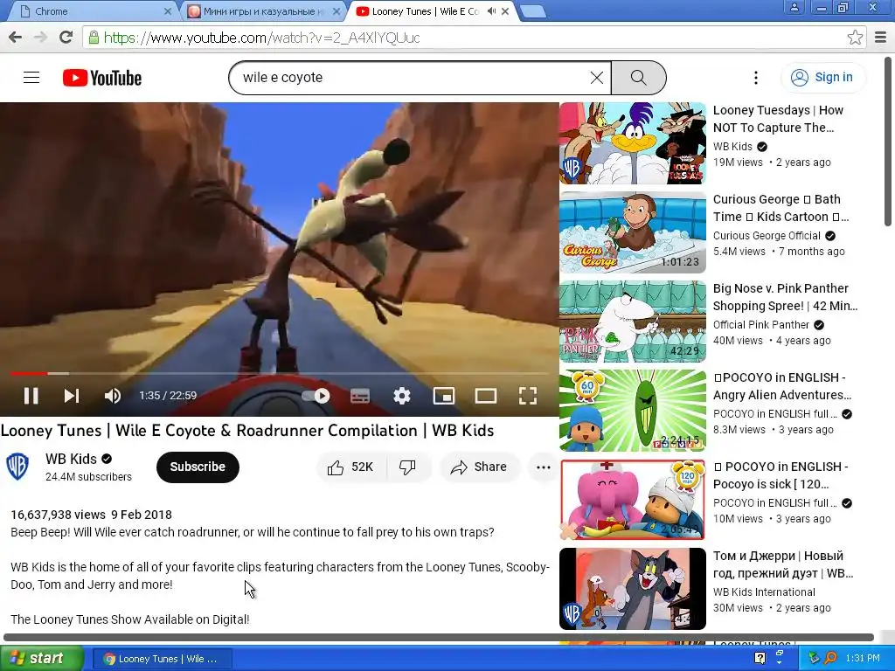This screenshot has height=671, width=895.
Task: Mute the video volume speaker icon
Action: (x=113, y=396)
